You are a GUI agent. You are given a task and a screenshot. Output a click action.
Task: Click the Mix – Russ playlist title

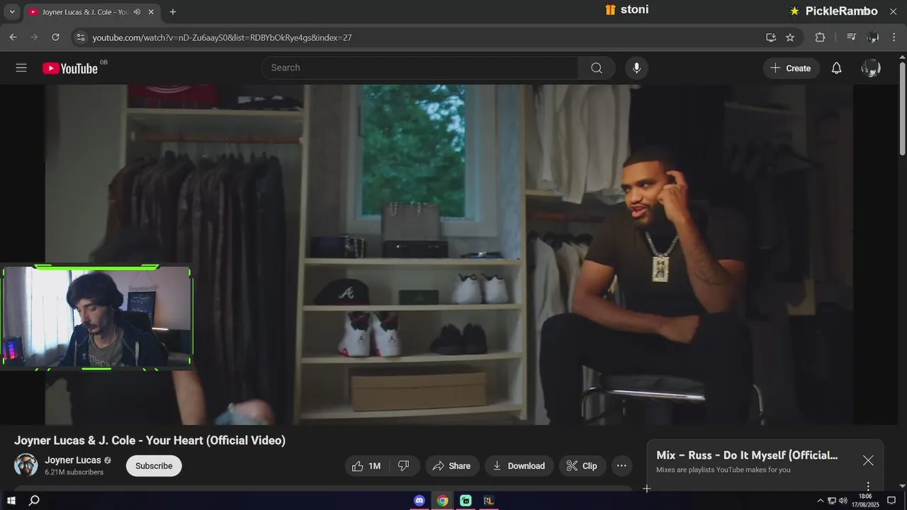point(747,455)
